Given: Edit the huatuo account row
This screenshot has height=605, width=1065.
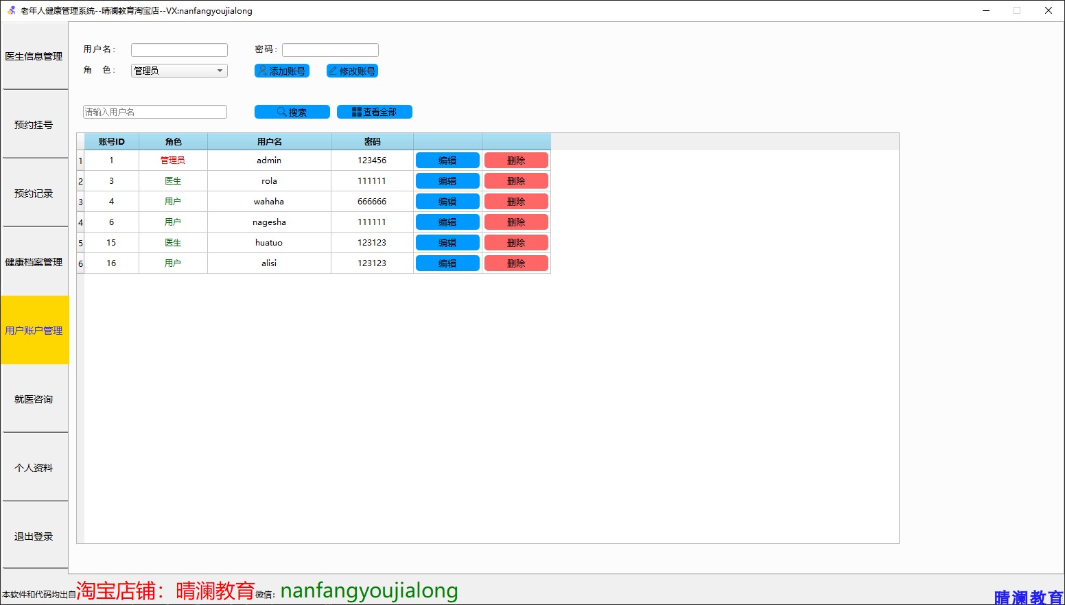Looking at the screenshot, I should point(447,243).
